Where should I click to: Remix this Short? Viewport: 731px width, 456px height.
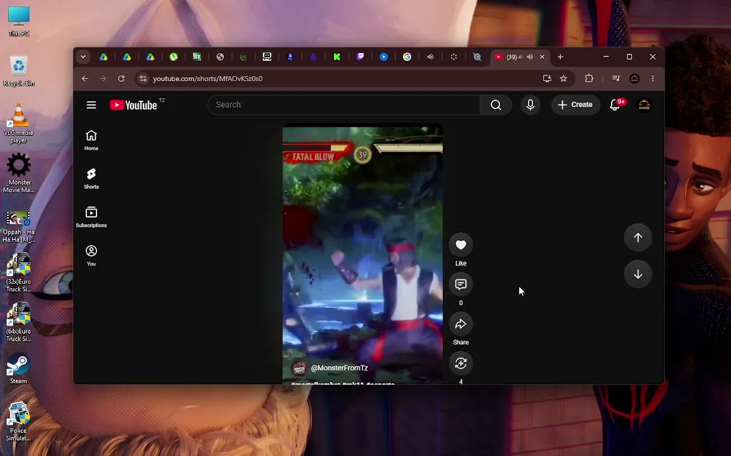pos(461,363)
